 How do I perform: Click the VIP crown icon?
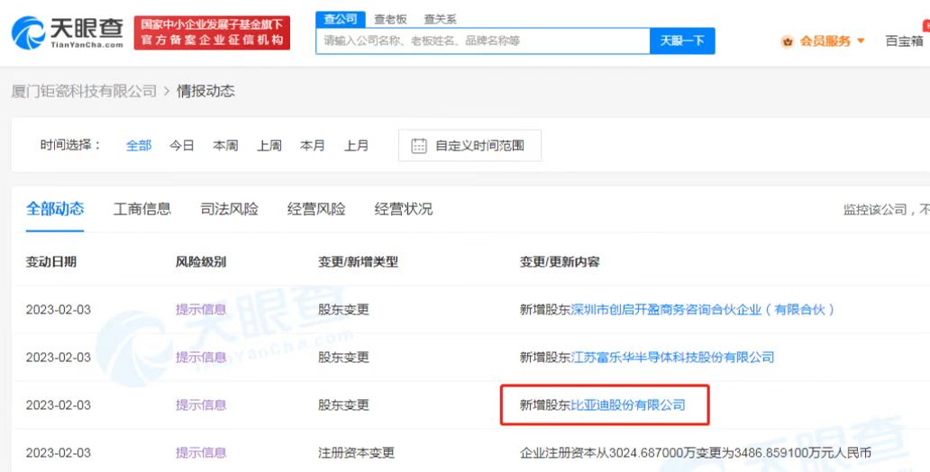pos(788,41)
